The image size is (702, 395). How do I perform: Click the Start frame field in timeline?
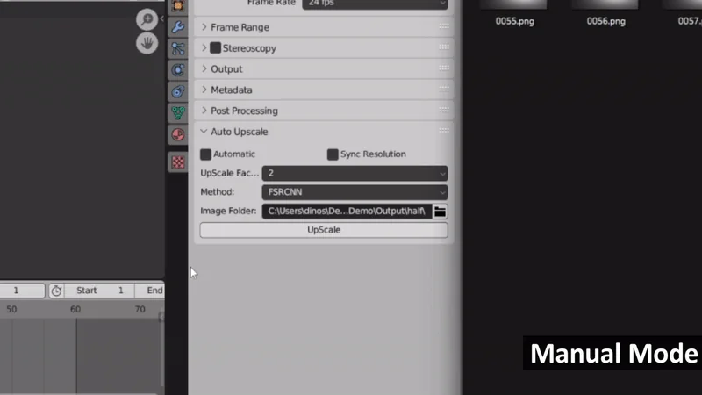coord(99,291)
